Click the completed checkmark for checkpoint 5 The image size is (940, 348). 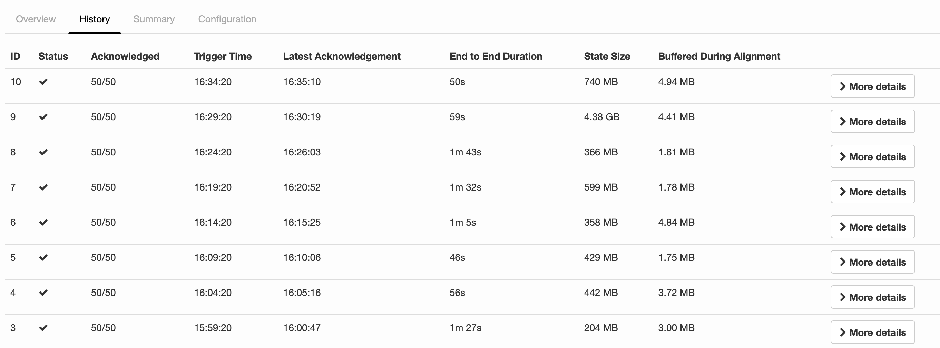click(x=43, y=258)
